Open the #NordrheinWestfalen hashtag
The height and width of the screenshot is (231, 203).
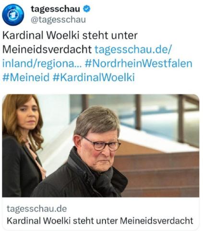[x=138, y=63]
